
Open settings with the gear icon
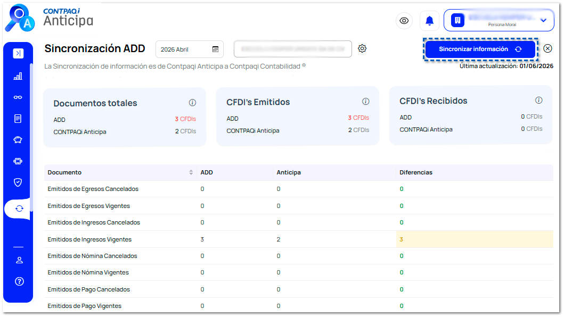[x=362, y=48]
